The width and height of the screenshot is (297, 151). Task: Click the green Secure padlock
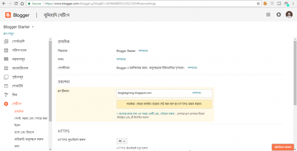[29, 4]
